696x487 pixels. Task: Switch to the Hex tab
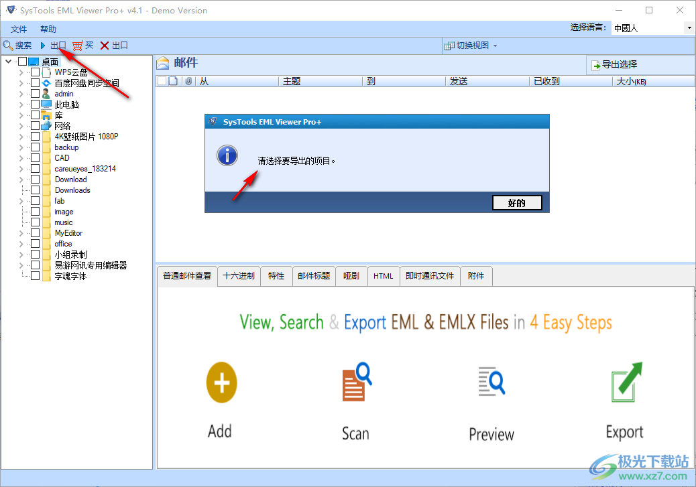(x=238, y=276)
